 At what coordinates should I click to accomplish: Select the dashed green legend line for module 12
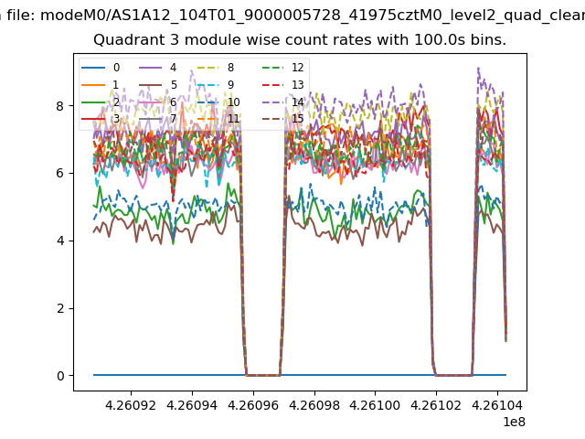pyautogui.click(x=272, y=68)
